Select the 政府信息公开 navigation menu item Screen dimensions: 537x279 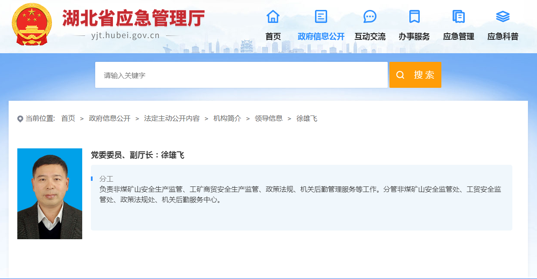[x=321, y=36]
